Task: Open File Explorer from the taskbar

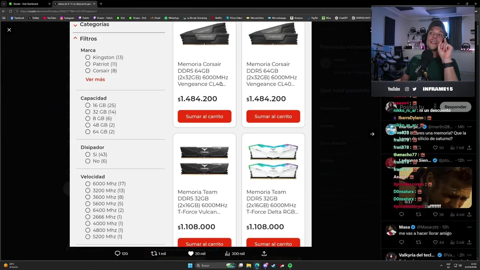Action: tap(249, 265)
